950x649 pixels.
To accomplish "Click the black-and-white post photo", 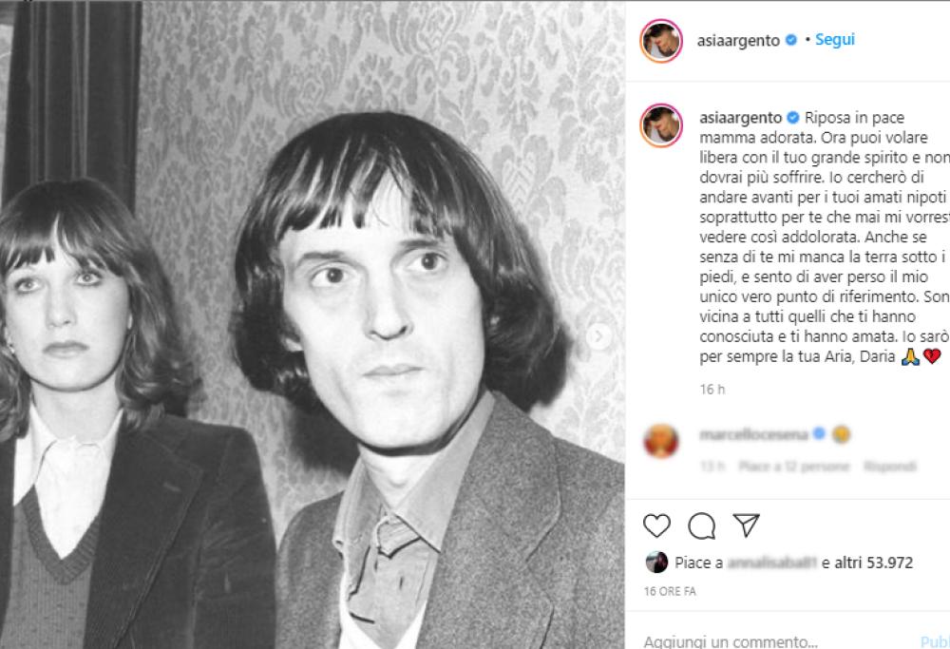I will pos(312,323).
